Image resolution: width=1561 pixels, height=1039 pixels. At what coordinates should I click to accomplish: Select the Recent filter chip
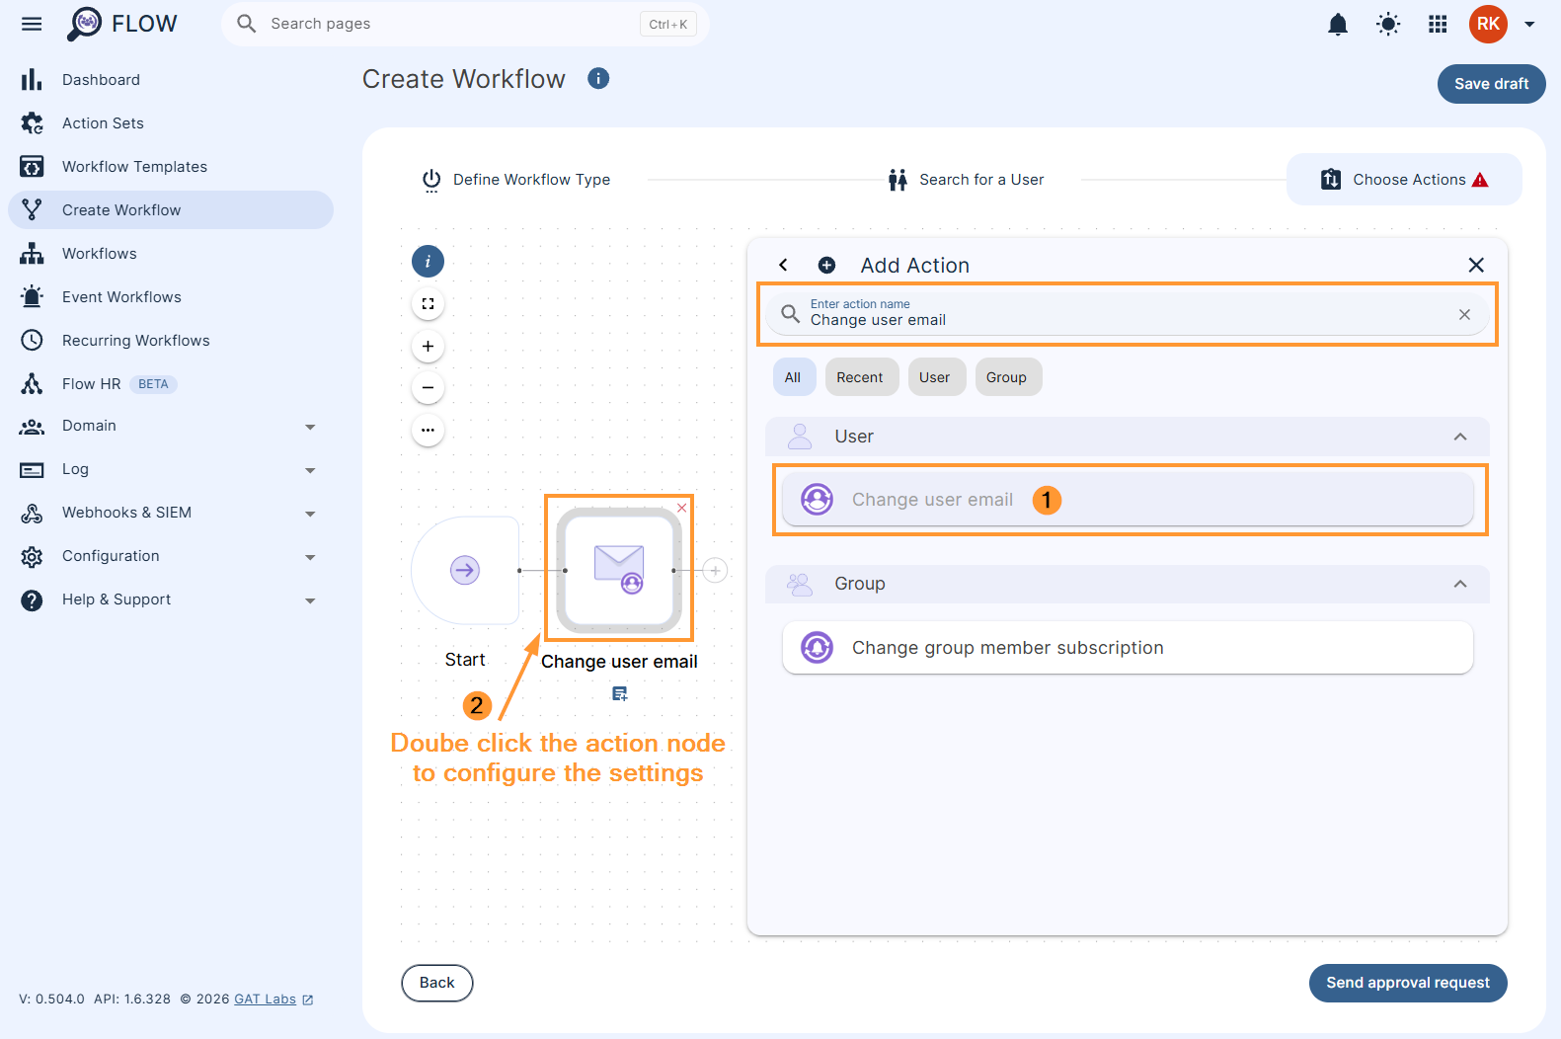click(x=860, y=377)
